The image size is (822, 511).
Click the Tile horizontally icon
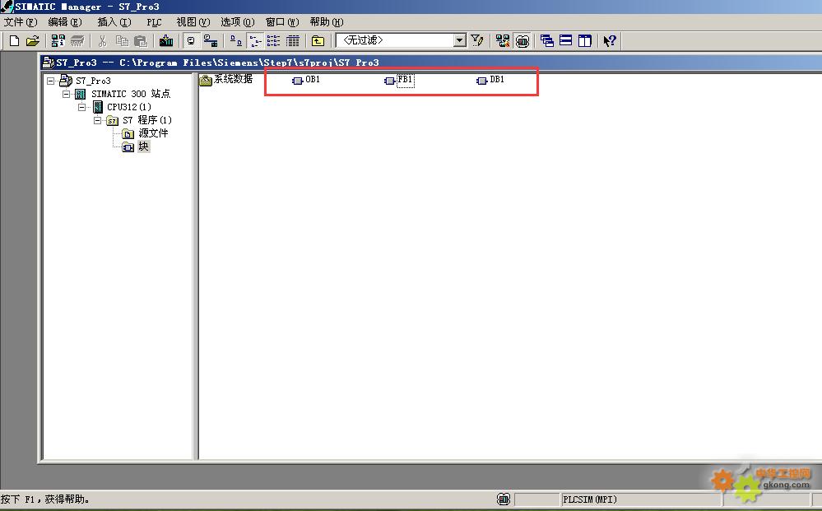[x=565, y=40]
